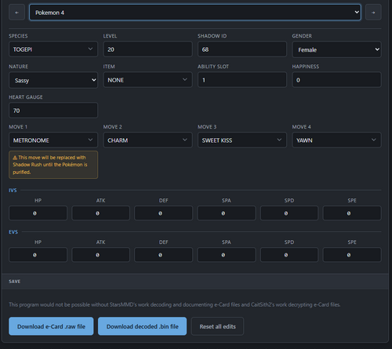Edit the EVs ATK field
The width and height of the screenshot is (392, 349).
click(x=100, y=255)
